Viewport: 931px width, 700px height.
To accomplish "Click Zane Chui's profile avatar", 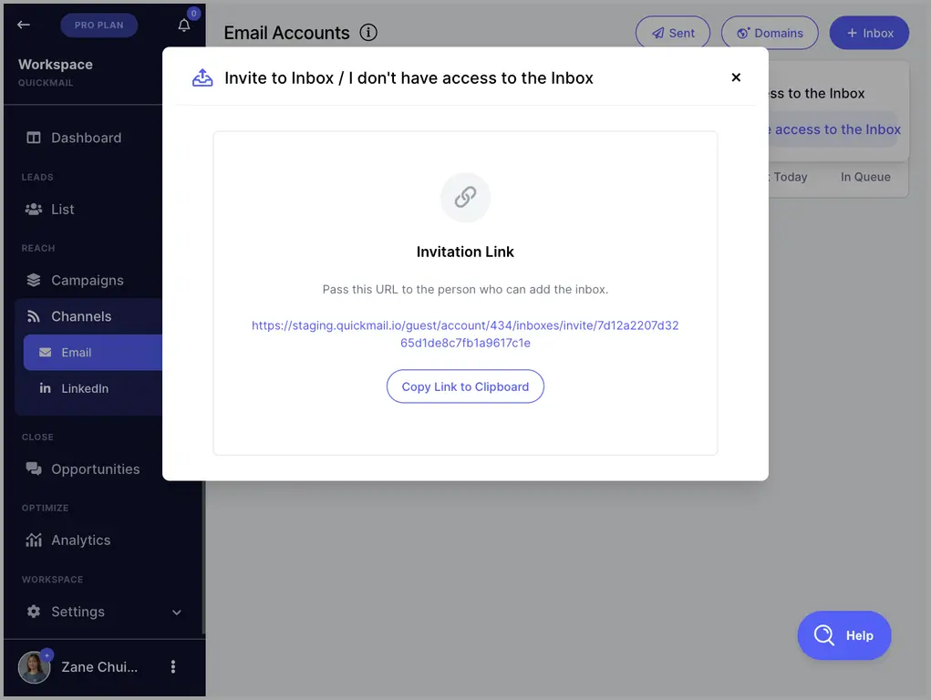I will 34,667.
